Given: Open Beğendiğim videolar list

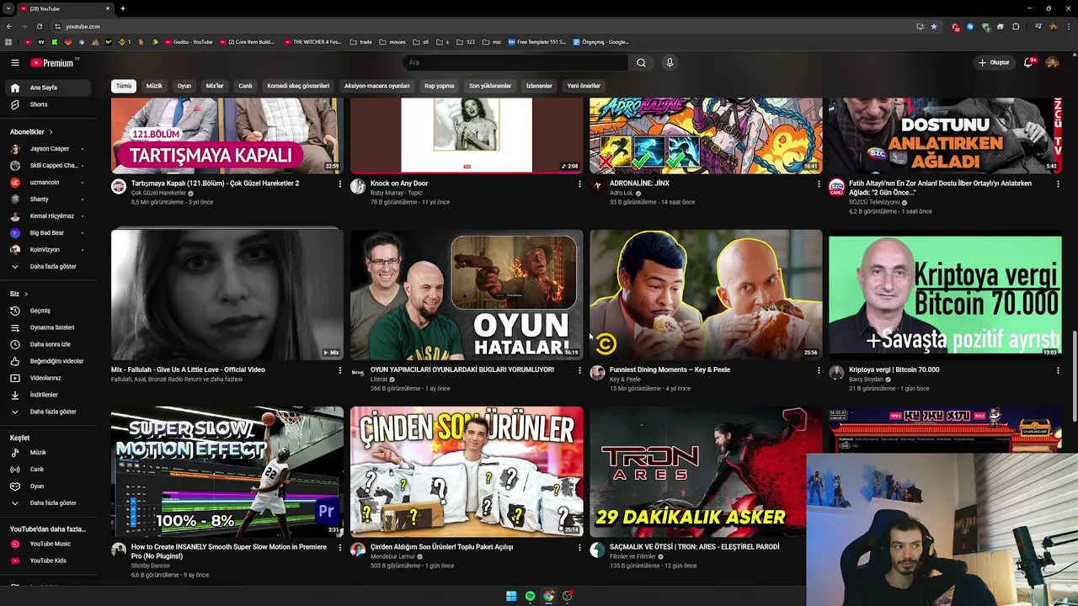Looking at the screenshot, I should tap(47, 361).
